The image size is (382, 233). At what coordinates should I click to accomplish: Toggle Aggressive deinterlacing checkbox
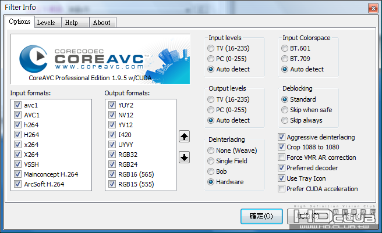tap(281, 137)
